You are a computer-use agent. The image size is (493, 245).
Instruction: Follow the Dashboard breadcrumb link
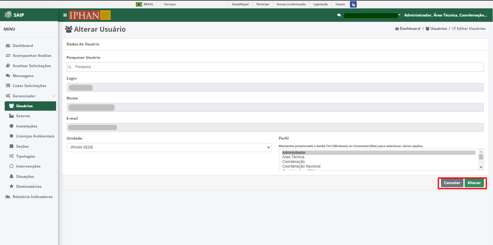(410, 29)
